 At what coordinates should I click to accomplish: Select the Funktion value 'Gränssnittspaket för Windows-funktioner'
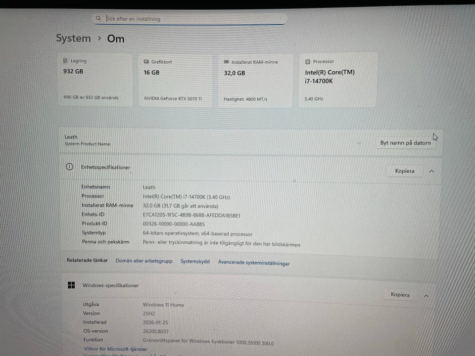208,342
